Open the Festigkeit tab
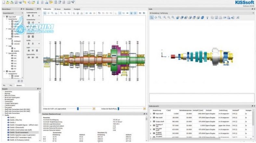Viewport: 256px width, 143px height. [77, 9]
